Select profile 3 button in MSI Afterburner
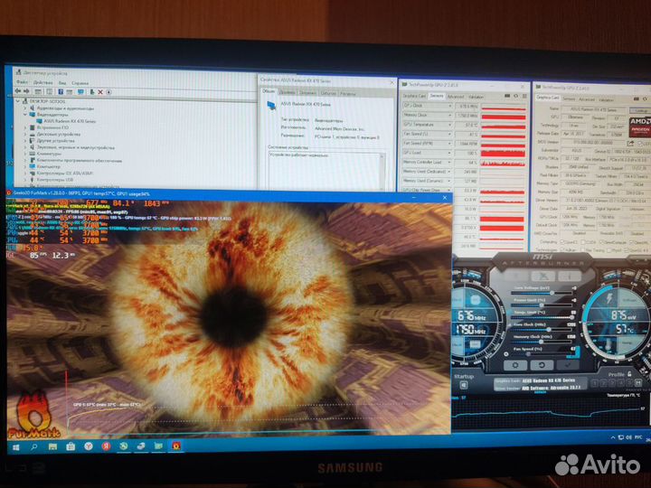651x488 pixels. pyautogui.click(x=612, y=383)
